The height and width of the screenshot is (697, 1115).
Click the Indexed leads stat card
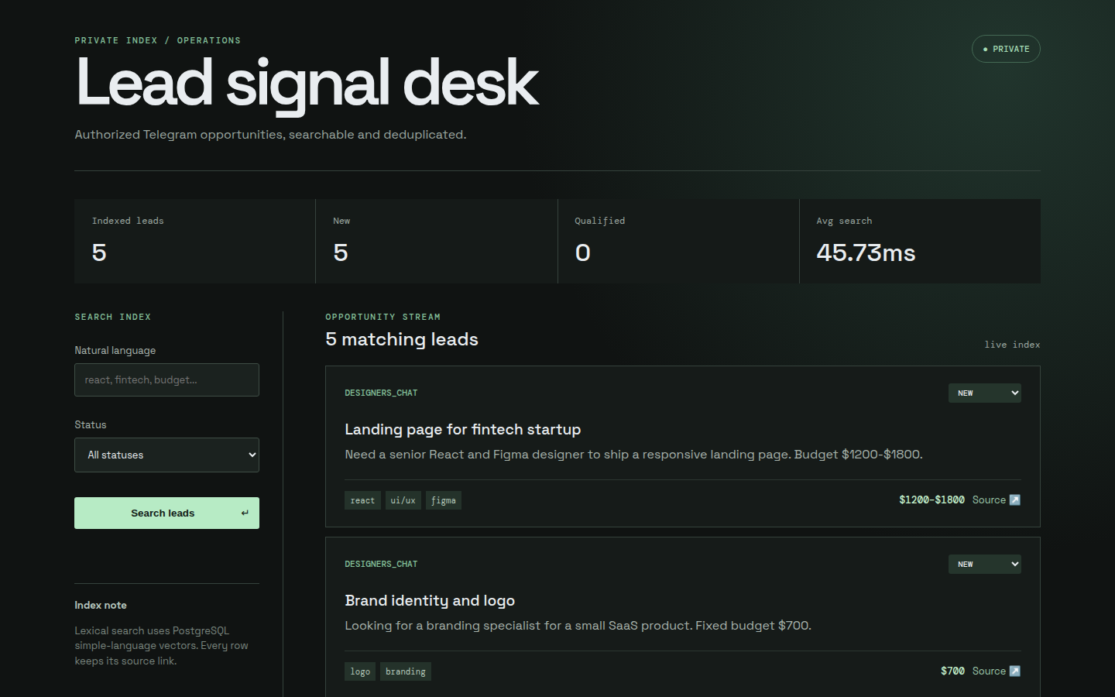tap(195, 241)
